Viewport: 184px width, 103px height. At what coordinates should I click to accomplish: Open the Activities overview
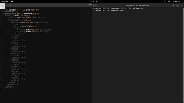click(5, 1)
